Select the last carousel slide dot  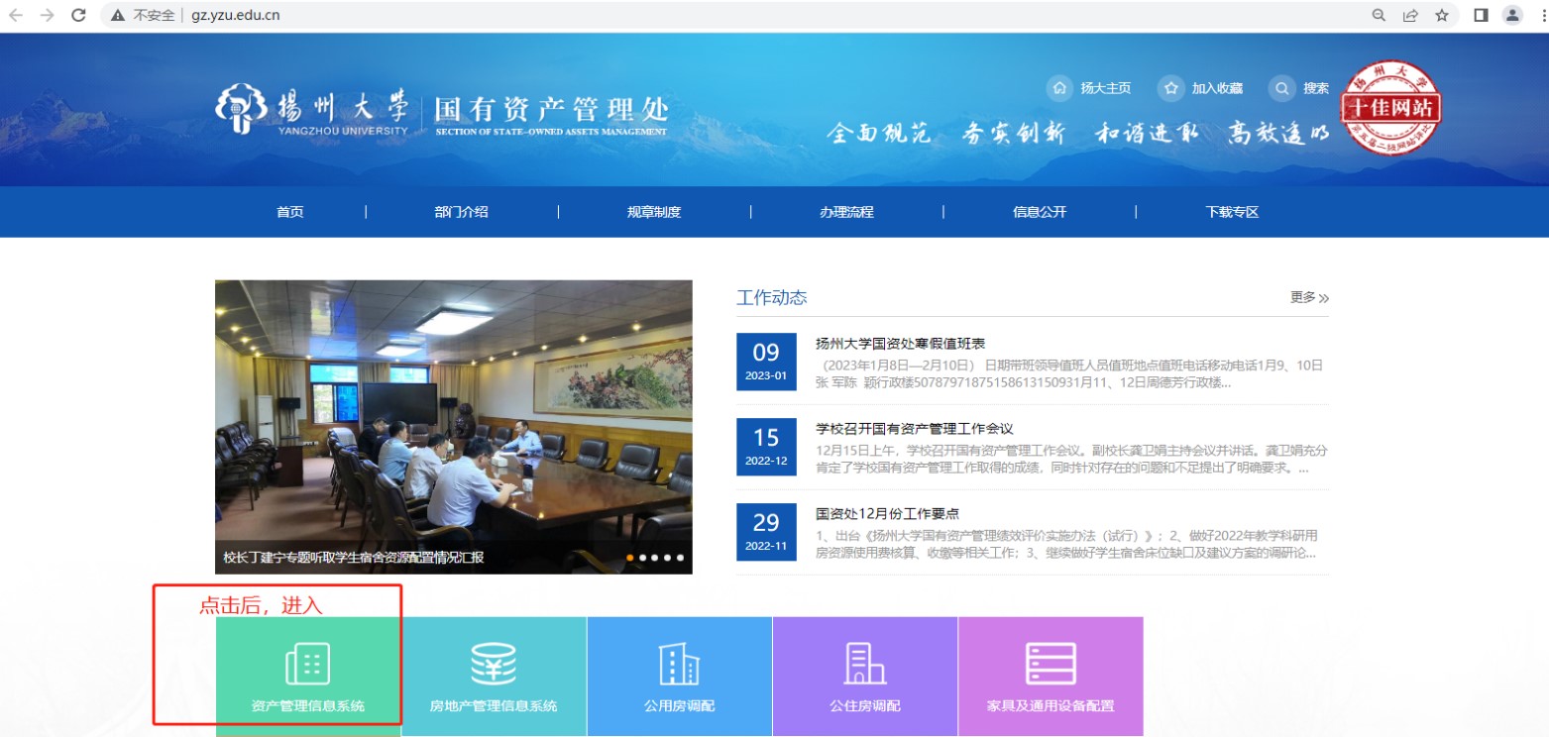680,558
